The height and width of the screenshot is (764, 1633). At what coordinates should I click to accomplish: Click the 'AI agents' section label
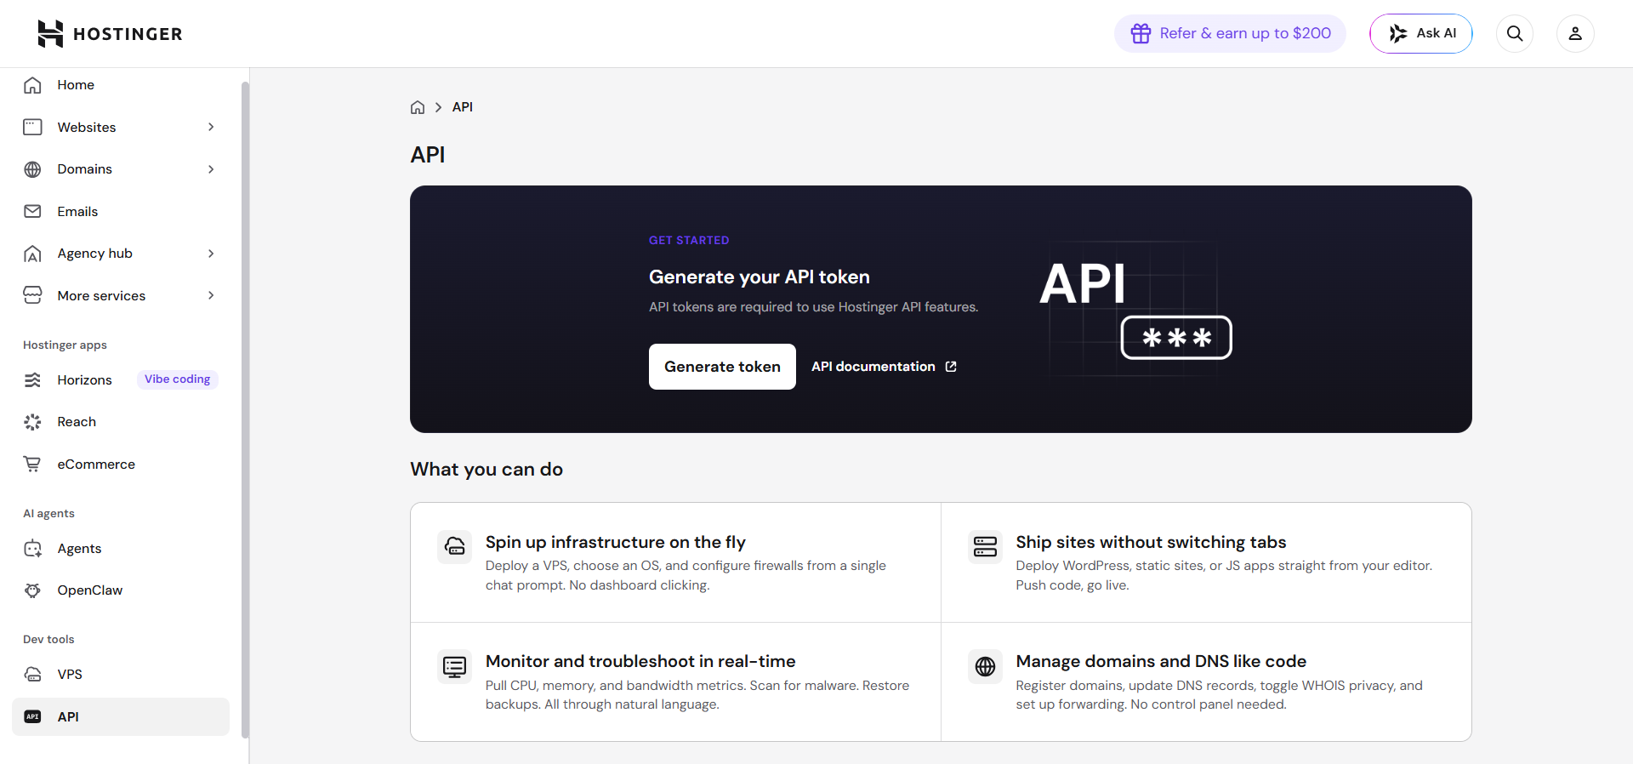(x=48, y=514)
